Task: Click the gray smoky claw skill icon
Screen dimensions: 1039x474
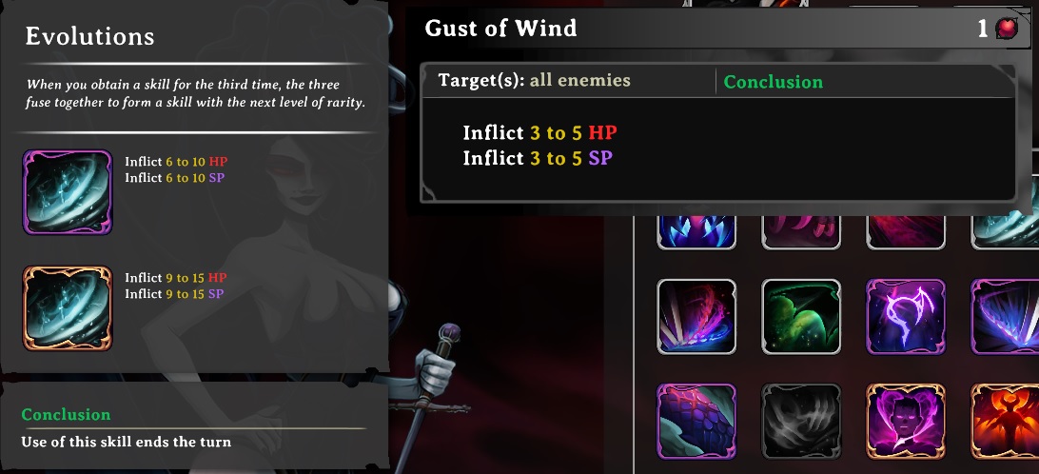Action: pyautogui.click(x=801, y=422)
